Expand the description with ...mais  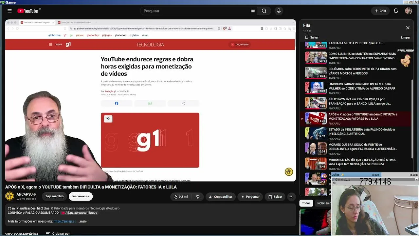[82, 221]
